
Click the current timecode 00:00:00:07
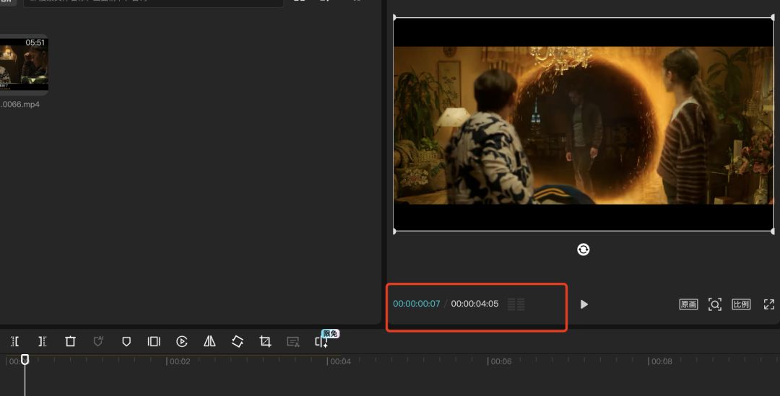416,304
